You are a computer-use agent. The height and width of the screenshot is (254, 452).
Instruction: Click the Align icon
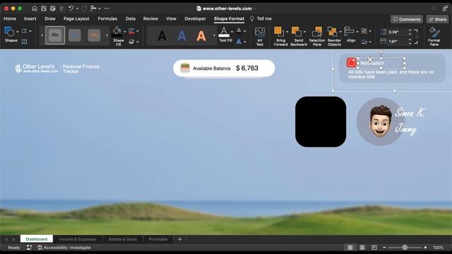(349, 31)
